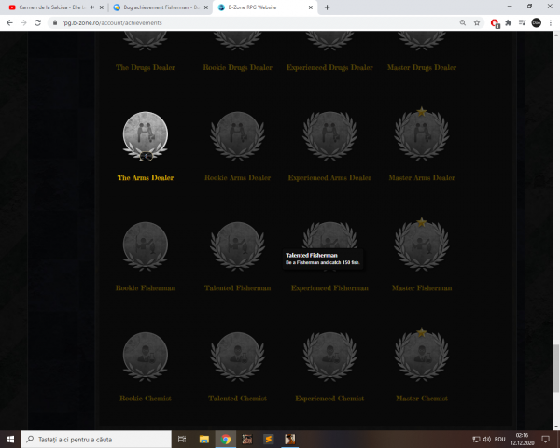Open Chrome's three-dot menu

551,22
